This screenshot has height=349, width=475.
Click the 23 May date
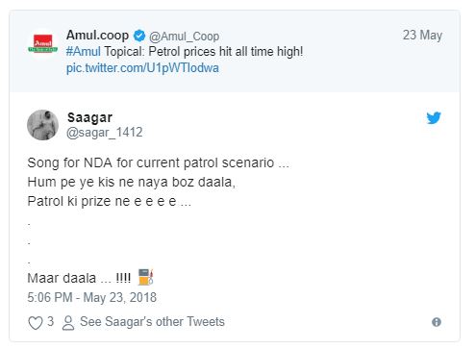pos(422,35)
